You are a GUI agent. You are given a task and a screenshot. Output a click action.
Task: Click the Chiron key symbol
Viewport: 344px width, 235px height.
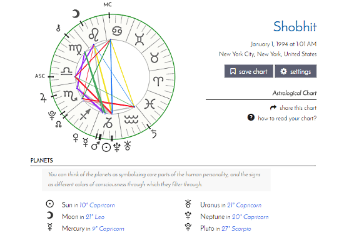point(58,28)
